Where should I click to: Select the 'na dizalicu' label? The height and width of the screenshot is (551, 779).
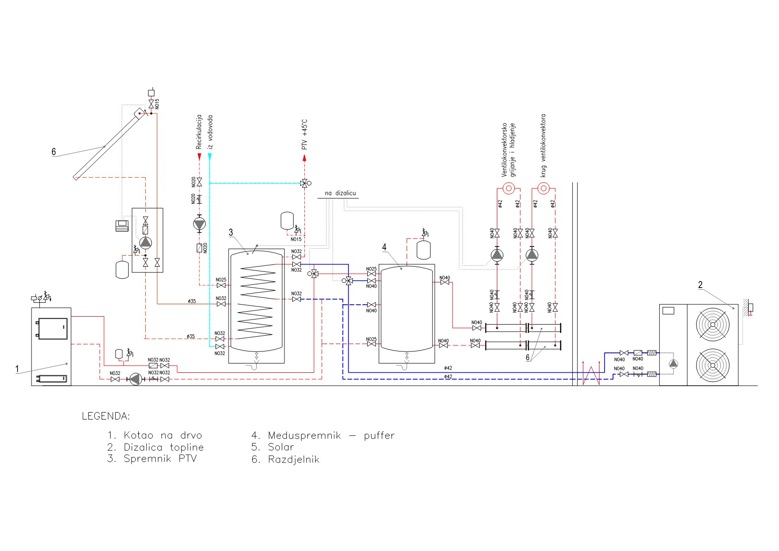pyautogui.click(x=340, y=193)
